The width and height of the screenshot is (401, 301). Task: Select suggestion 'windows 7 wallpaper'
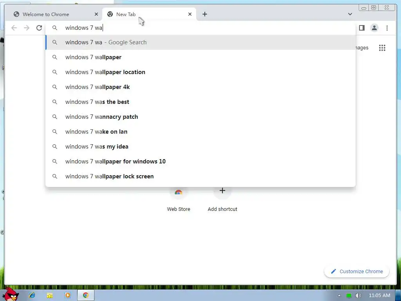200,57
